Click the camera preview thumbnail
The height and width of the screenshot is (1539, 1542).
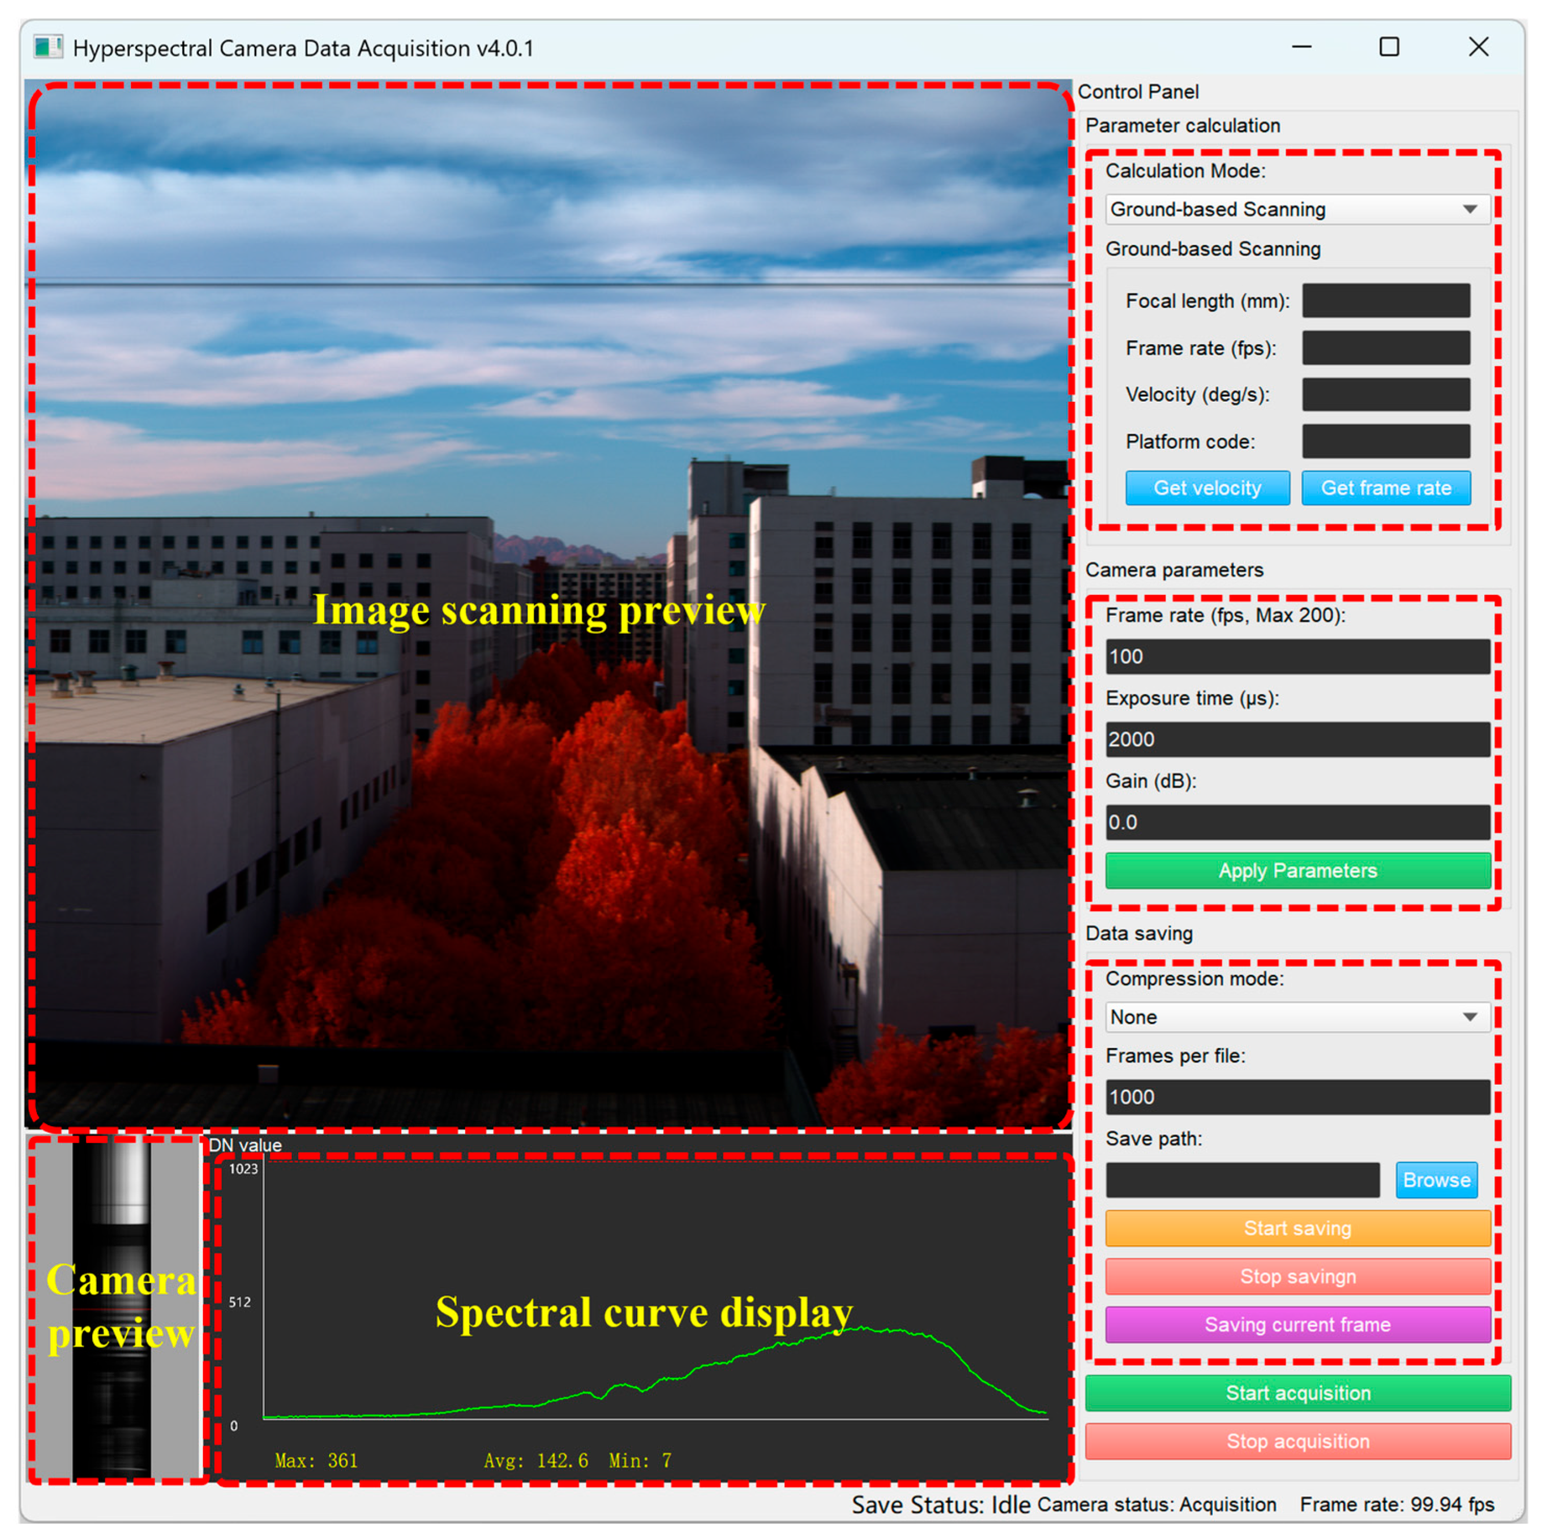point(112,1309)
